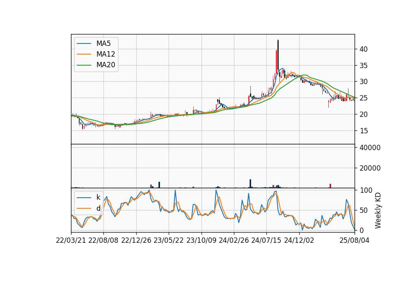Viewport: 394px width, 283px height.
Task: Click the volume axis value 40000
Action: pyautogui.click(x=370, y=148)
